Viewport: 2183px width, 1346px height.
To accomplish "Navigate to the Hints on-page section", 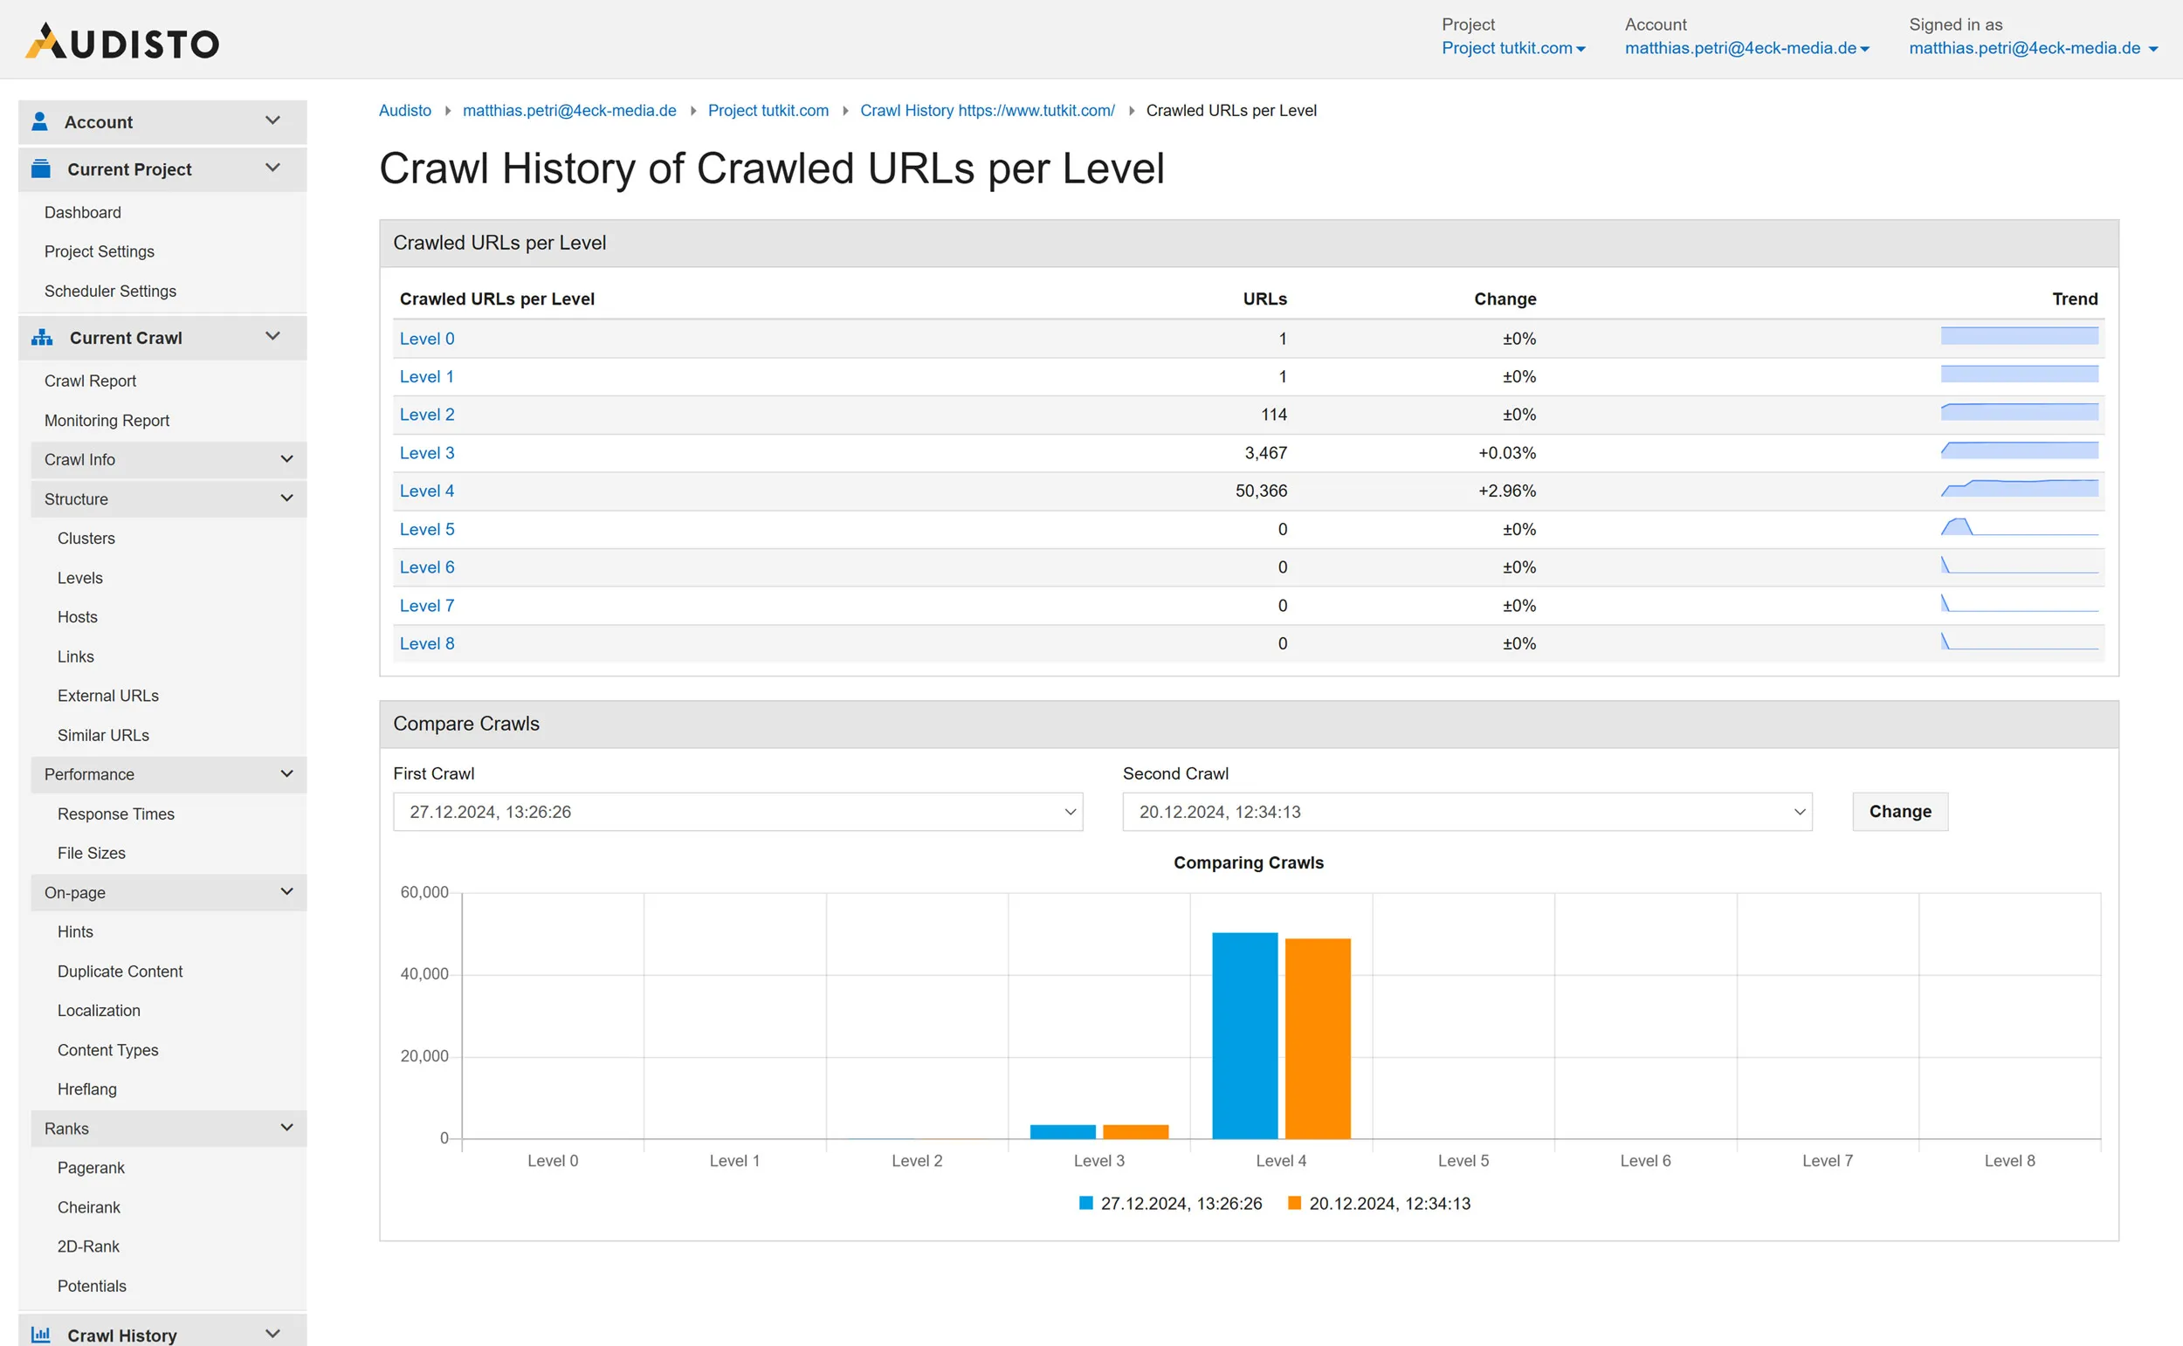I will 75,930.
